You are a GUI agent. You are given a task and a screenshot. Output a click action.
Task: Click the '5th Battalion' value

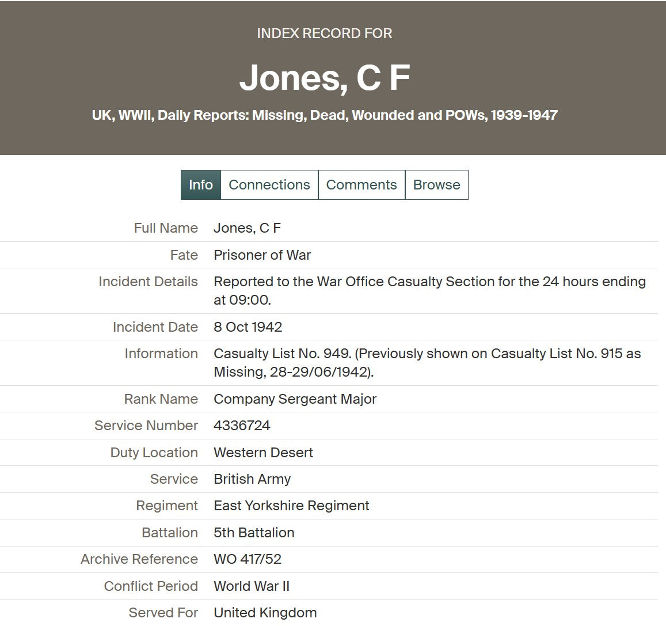pyautogui.click(x=254, y=533)
